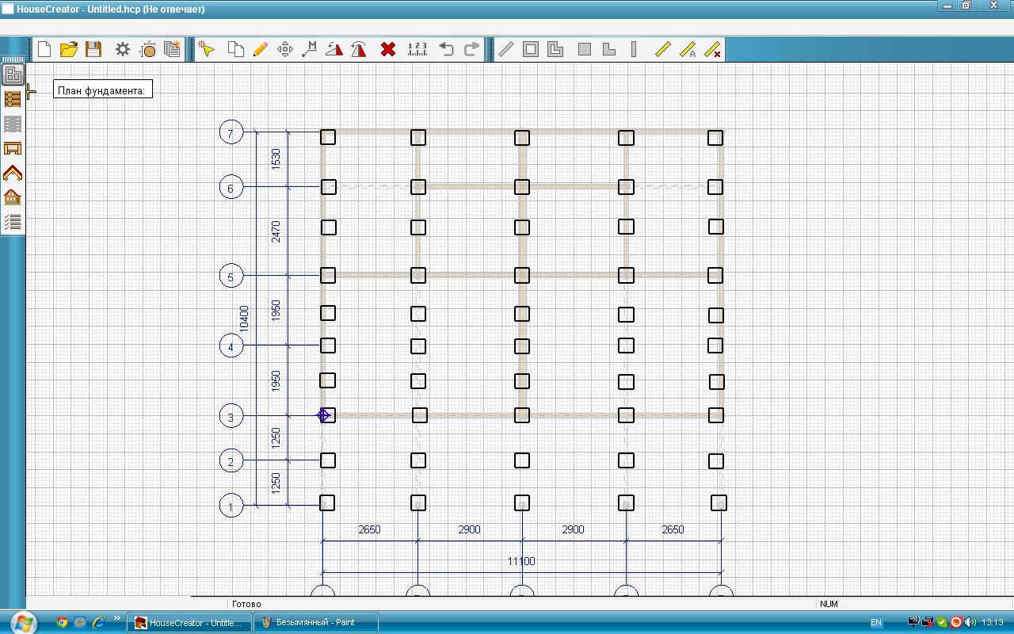Open the roof view in sidebar

coord(13,173)
